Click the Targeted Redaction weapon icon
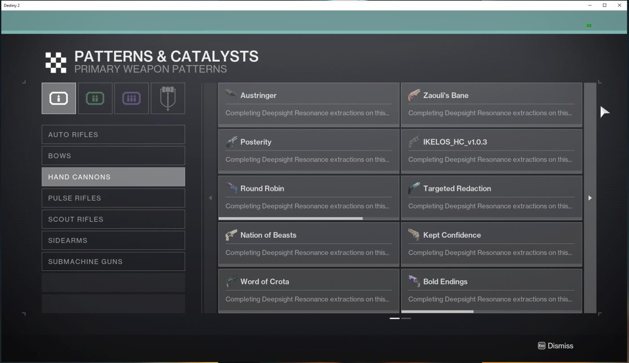This screenshot has height=363, width=629. [x=414, y=188]
